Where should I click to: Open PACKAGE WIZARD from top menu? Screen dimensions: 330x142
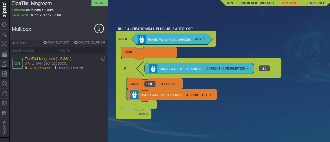pos(257,3)
